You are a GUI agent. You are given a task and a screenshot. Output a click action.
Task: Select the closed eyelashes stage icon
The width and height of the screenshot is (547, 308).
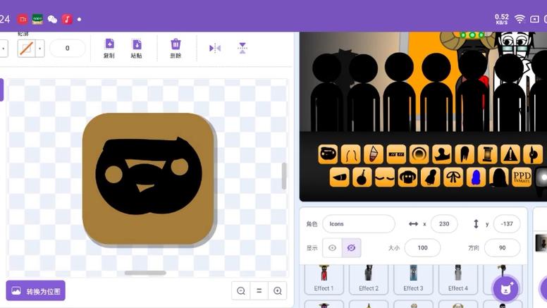(385, 177)
